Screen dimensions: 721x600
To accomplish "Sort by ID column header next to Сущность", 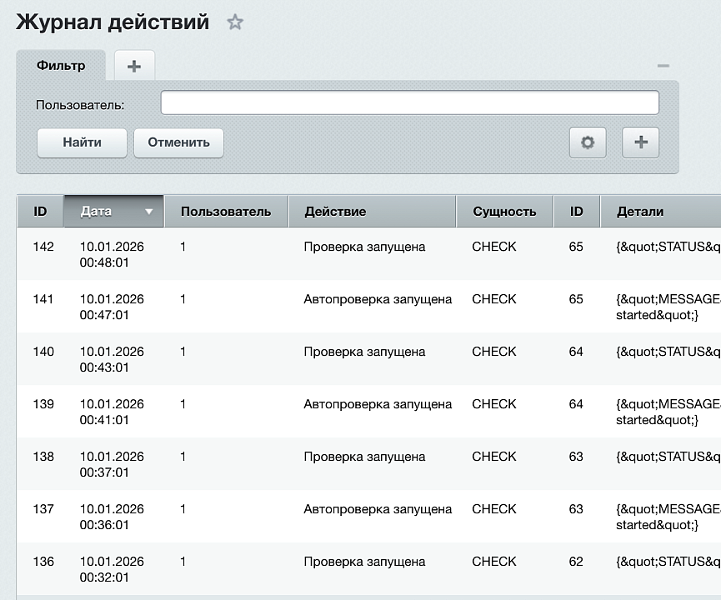I will 577,212.
